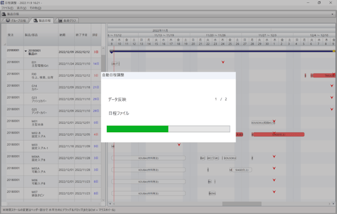The image size is (337, 214).
Task: Click the KOUSOKU bar in M04A row
Action: pos(230,158)
